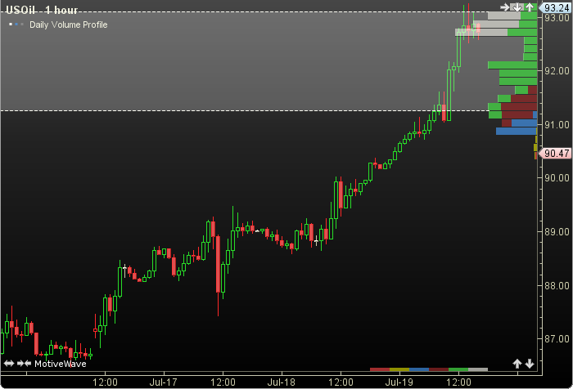The width and height of the screenshot is (573, 389).
Task: Click the 92.00 price axis label
Action: 557,71
